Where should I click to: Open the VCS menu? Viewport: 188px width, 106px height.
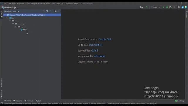[x=63, y=4]
